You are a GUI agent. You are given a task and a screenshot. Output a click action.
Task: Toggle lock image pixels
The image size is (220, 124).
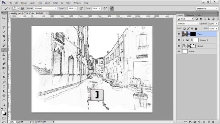pos(188,29)
